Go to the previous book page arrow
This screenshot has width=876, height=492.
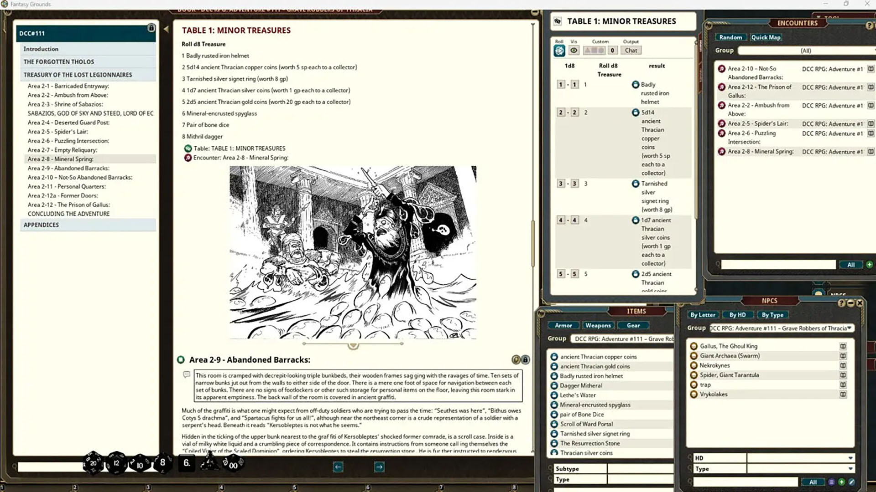point(338,466)
